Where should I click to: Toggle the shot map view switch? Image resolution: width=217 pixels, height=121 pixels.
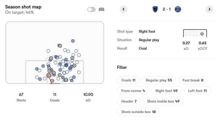(91, 9)
